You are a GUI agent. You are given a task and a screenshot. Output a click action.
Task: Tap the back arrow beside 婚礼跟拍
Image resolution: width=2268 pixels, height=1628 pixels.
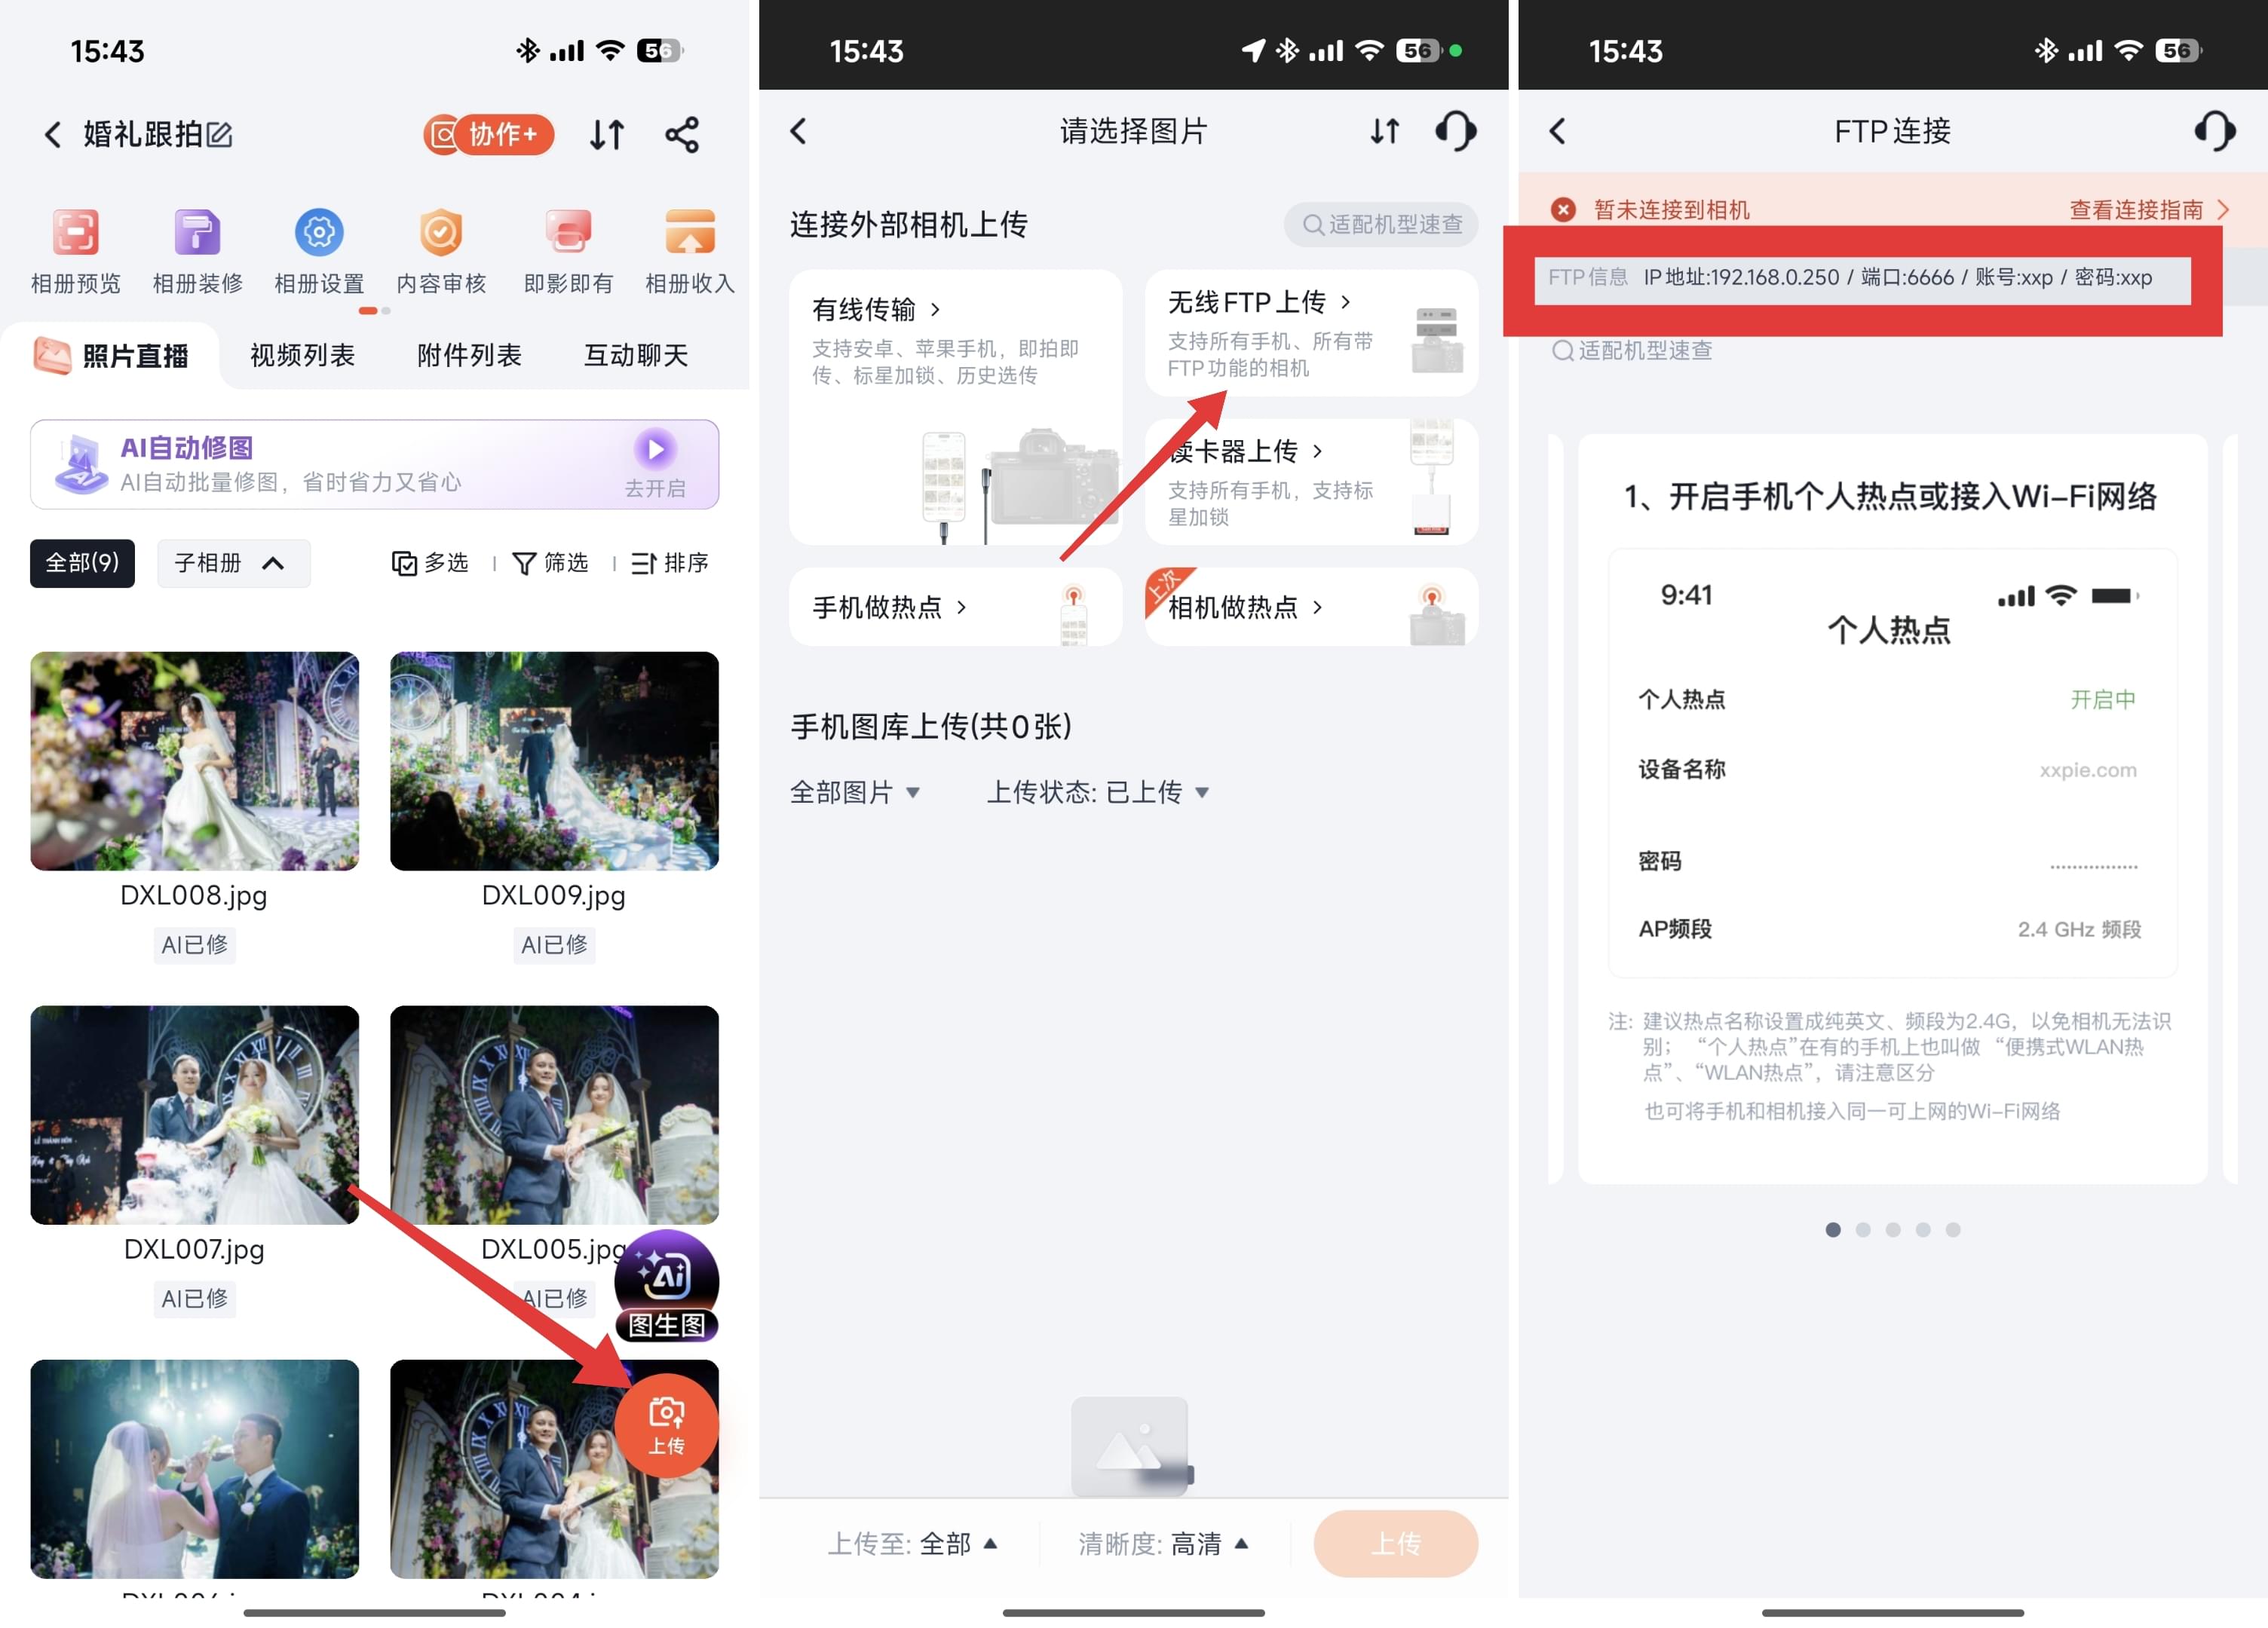[53, 134]
